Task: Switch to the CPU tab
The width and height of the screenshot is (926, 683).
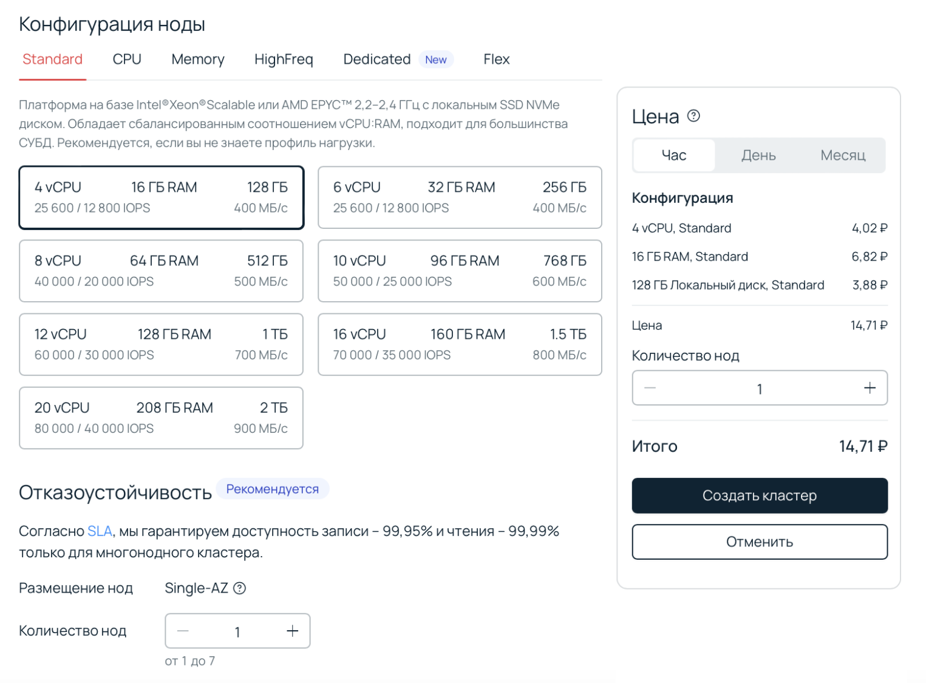Action: (127, 59)
